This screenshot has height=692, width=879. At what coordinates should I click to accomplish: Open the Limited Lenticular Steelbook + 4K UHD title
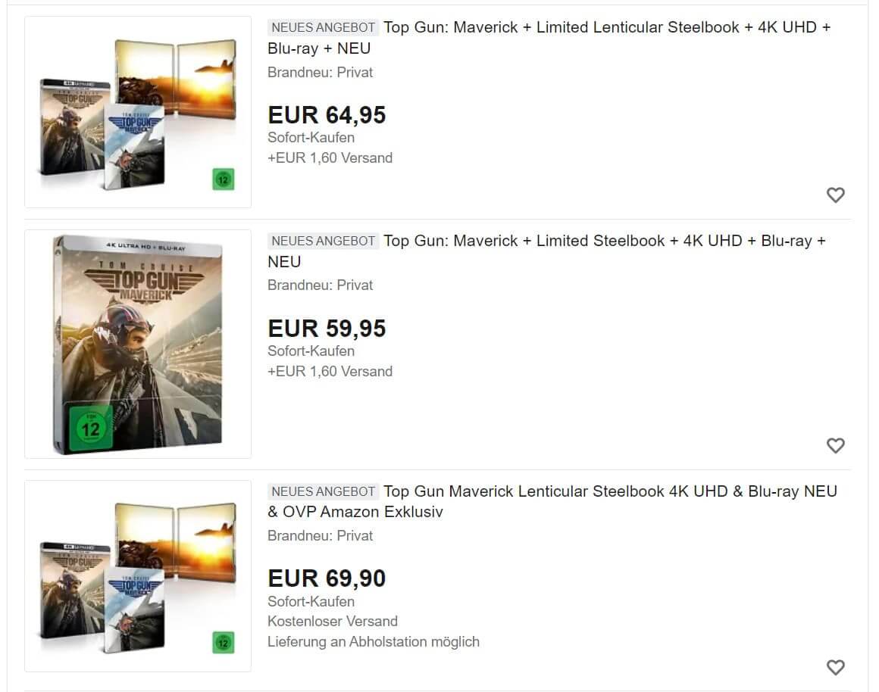[x=549, y=38]
